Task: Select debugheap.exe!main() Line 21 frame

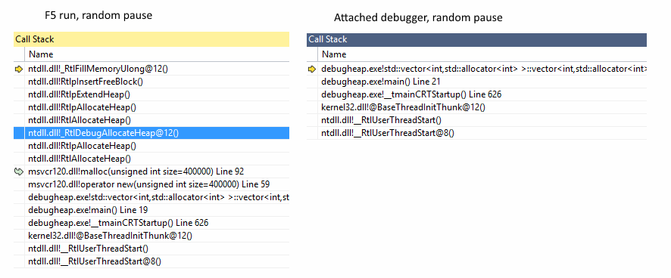Action: coord(476,82)
